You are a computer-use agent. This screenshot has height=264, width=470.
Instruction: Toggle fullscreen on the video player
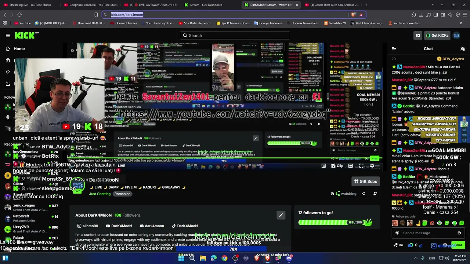pyautogui.click(x=361, y=166)
